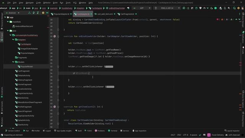The width and height of the screenshot is (245, 138).
Task: Open App Quality Insights tool window
Action: click(63, 131)
